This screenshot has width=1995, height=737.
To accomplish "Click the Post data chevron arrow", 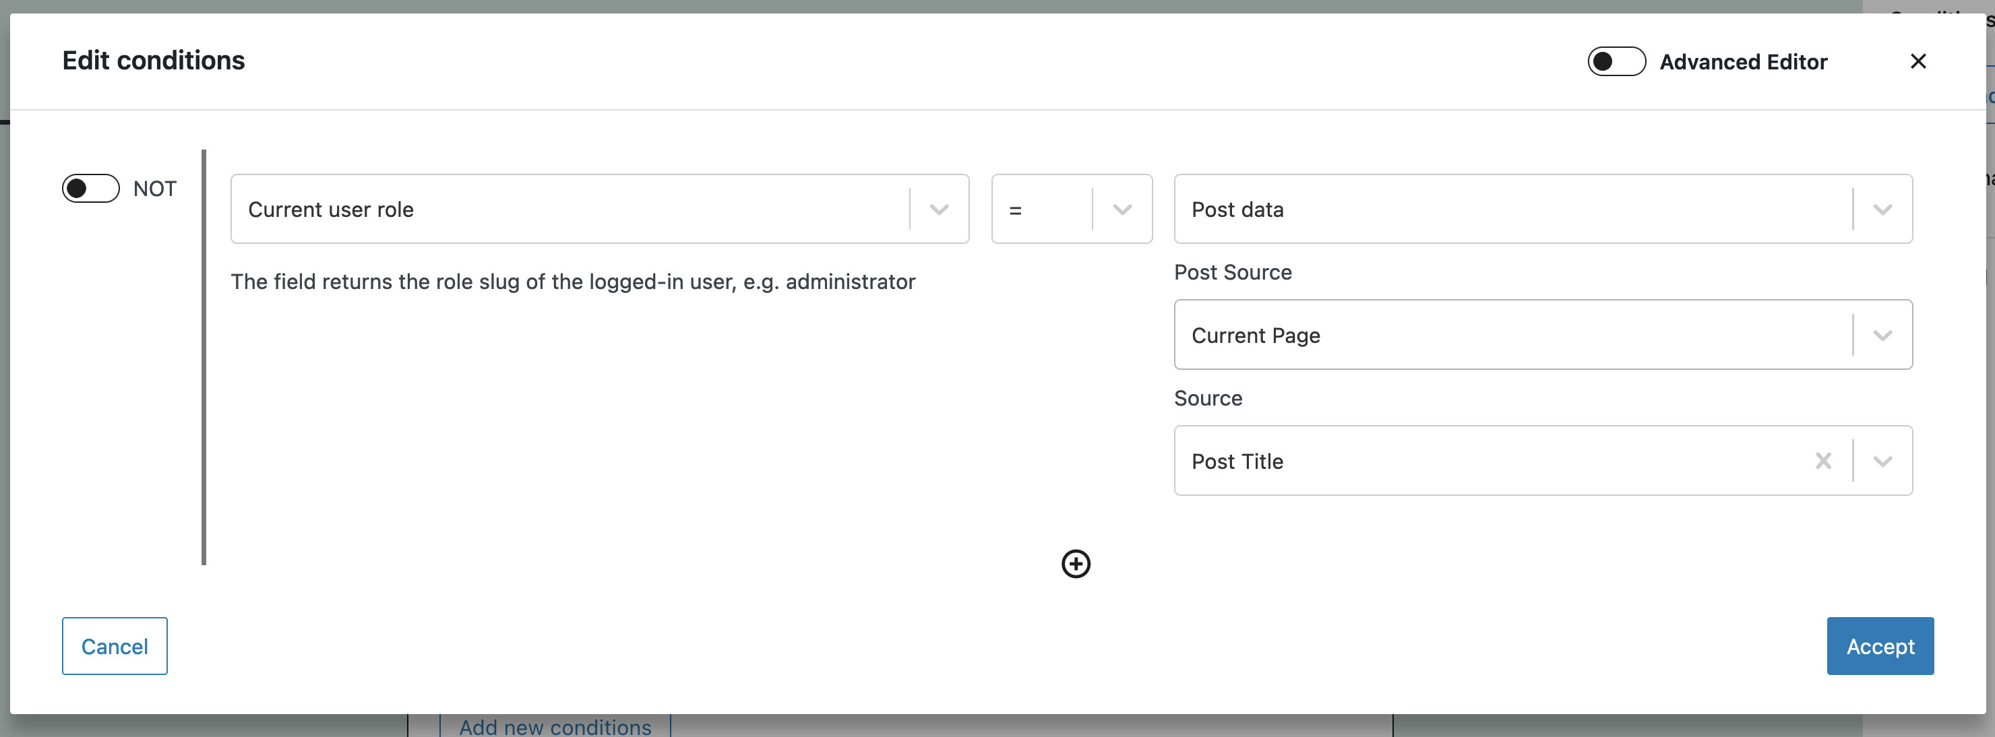I will (x=1882, y=210).
